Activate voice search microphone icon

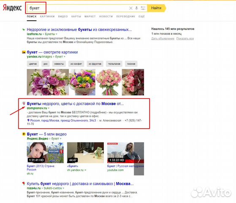click(136, 8)
